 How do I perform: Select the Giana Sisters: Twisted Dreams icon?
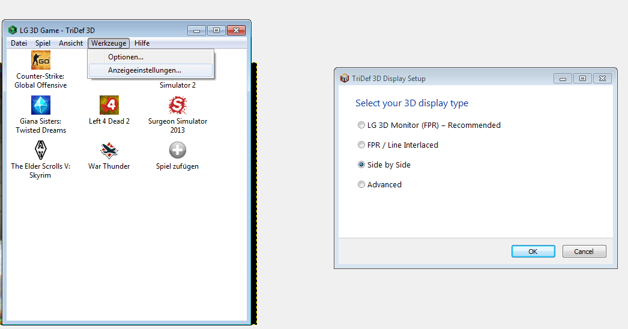tap(40, 105)
